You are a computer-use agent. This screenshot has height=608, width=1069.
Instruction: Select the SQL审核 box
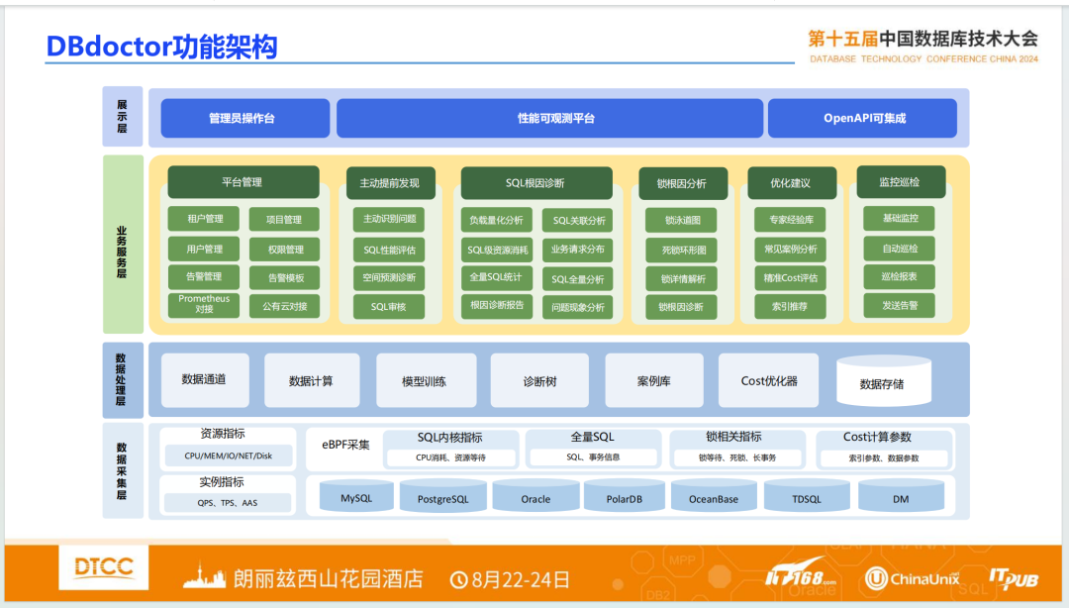[389, 307]
